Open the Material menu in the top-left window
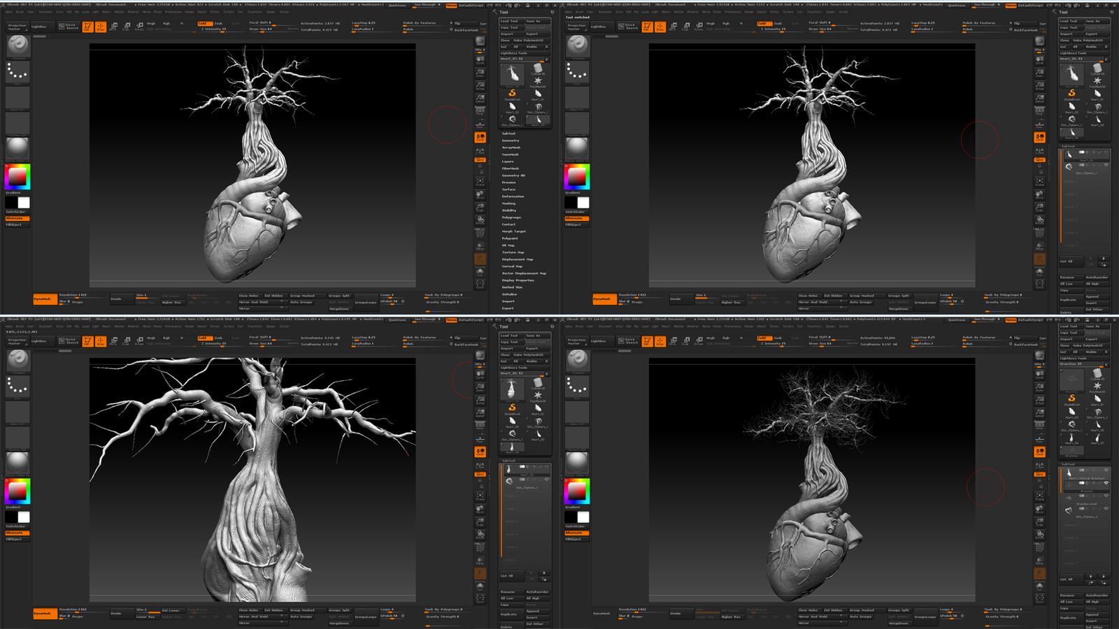The height and width of the screenshot is (629, 1119). [133, 12]
